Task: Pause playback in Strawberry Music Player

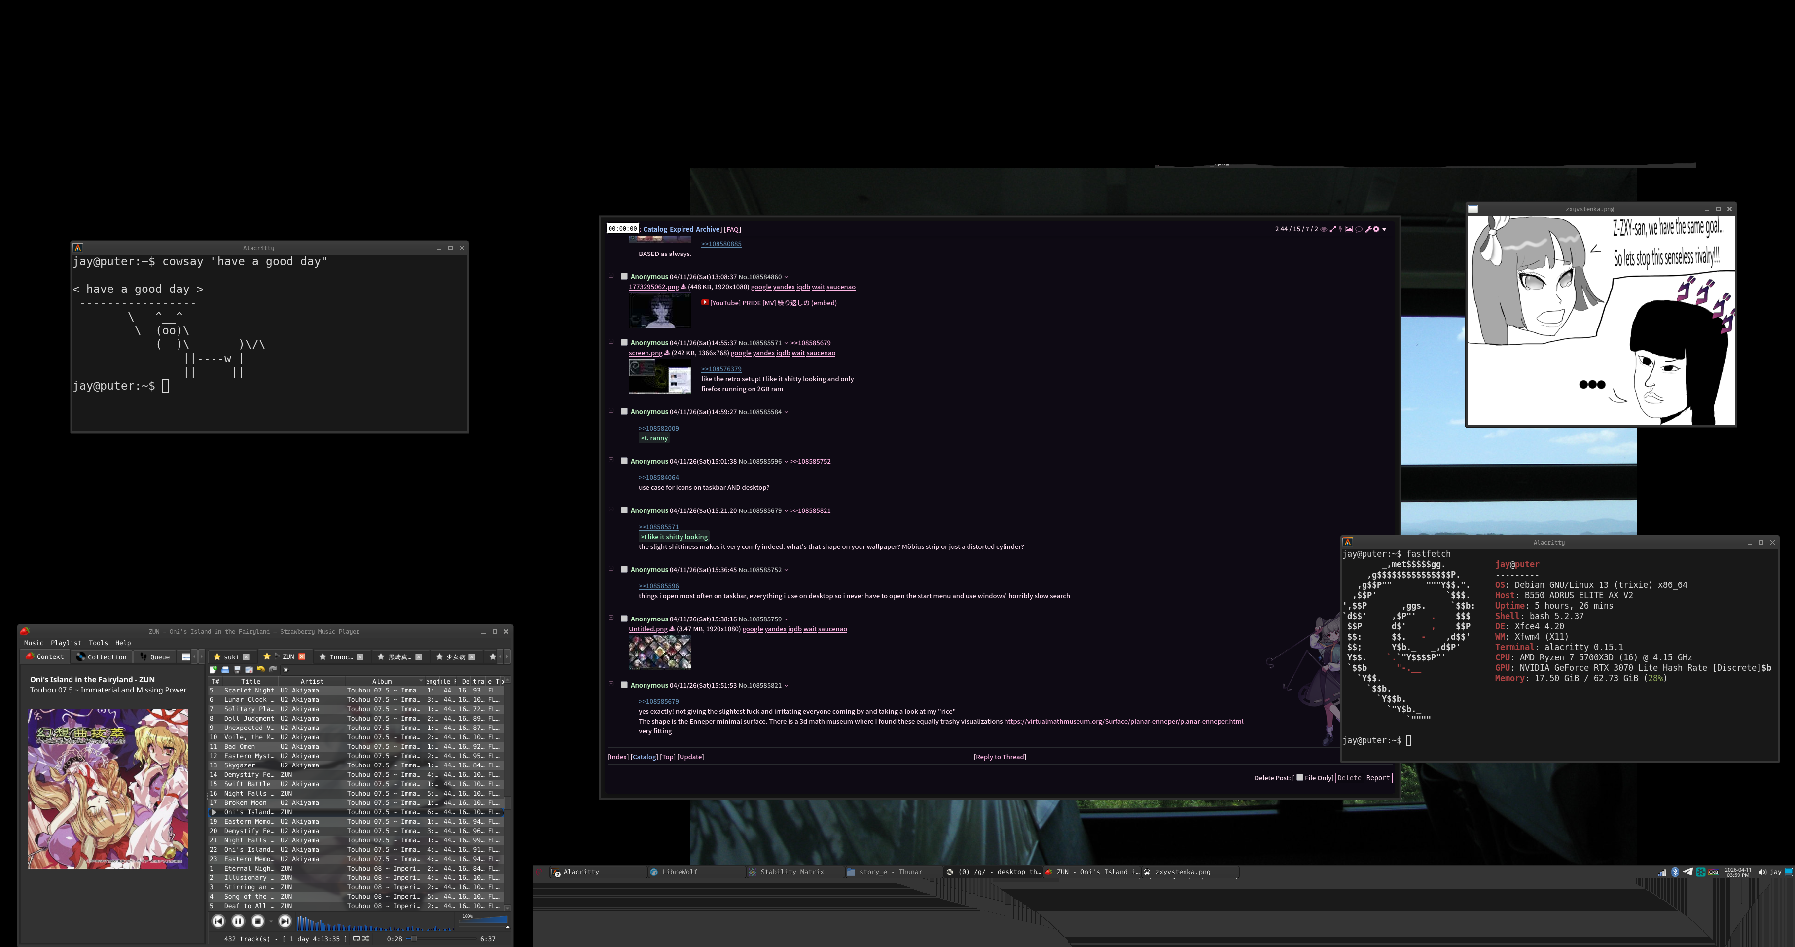Action: point(238,921)
